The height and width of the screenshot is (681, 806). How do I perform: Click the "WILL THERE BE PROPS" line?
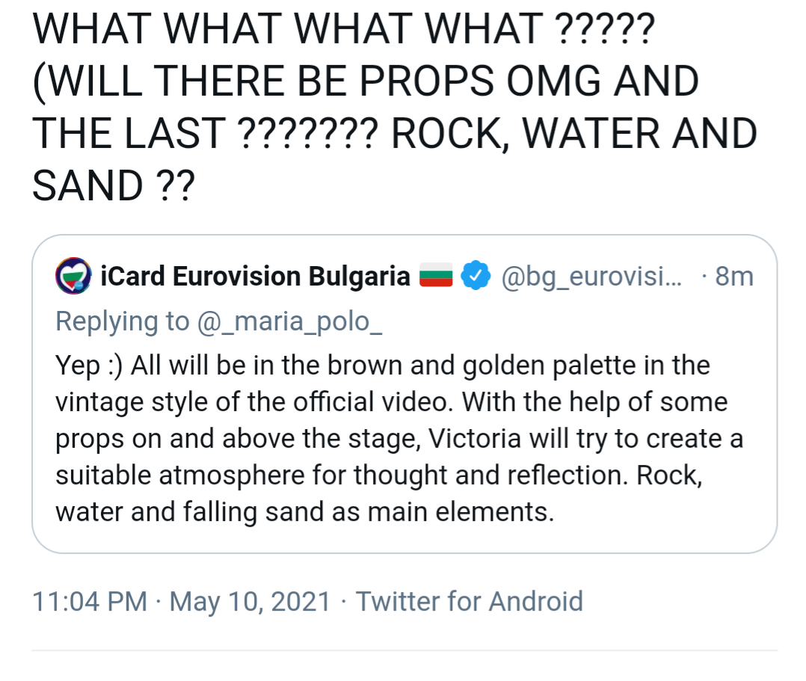tap(366, 81)
